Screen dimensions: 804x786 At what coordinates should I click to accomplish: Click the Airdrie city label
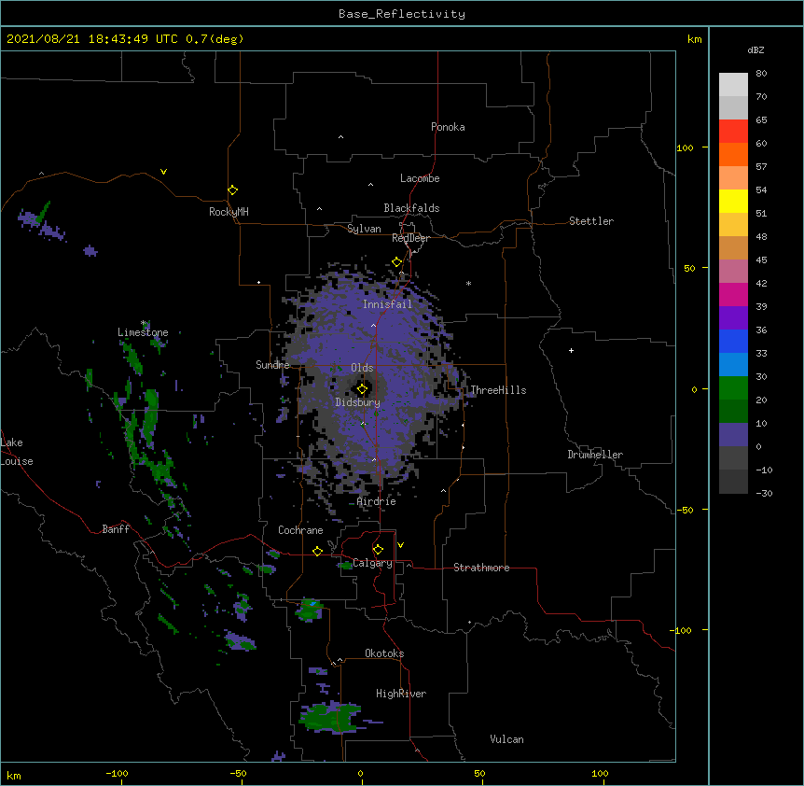pyautogui.click(x=377, y=501)
